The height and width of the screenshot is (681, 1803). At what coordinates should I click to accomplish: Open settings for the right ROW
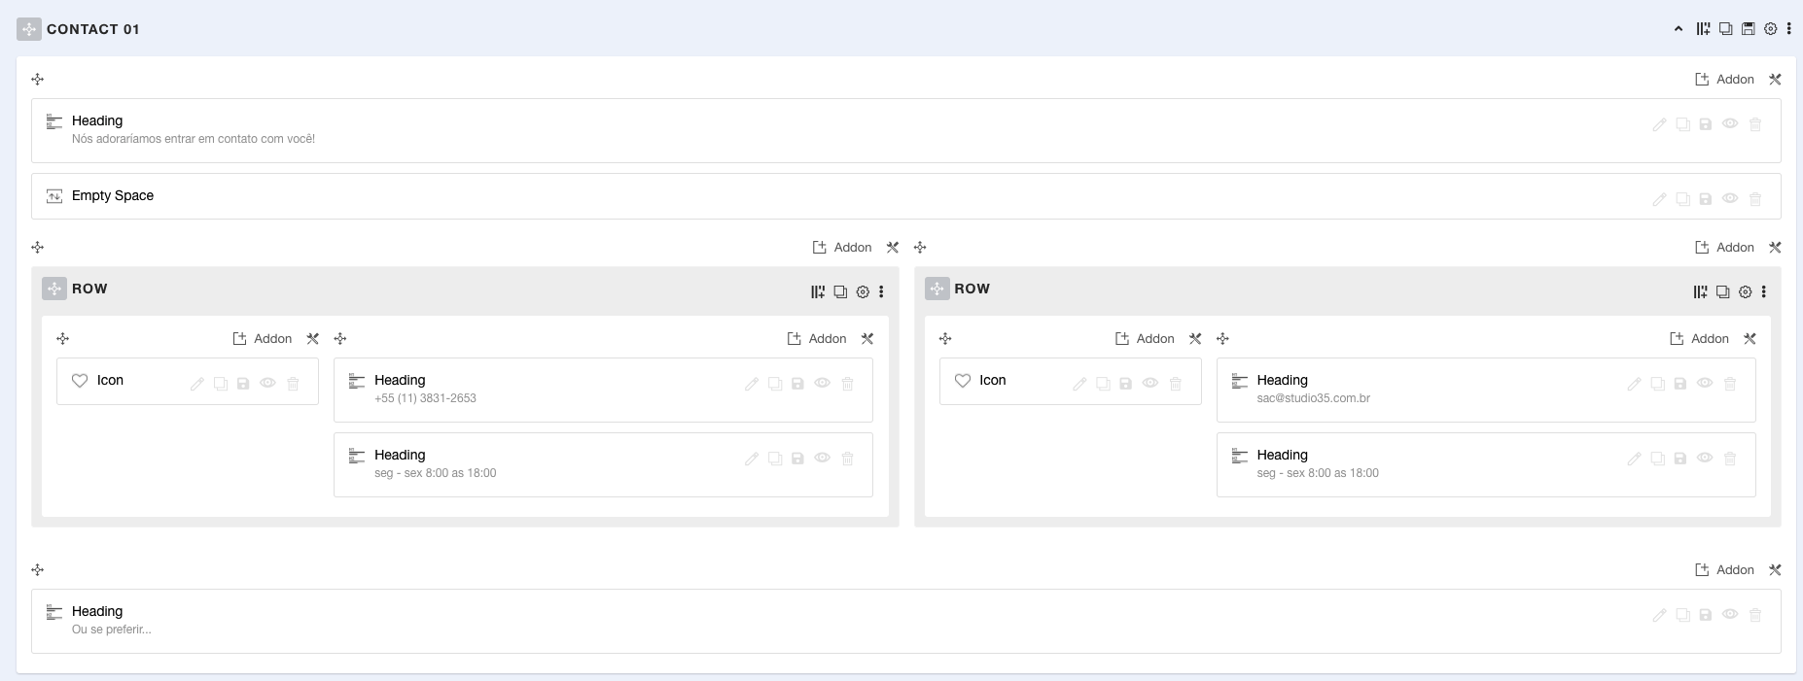pyautogui.click(x=1746, y=291)
